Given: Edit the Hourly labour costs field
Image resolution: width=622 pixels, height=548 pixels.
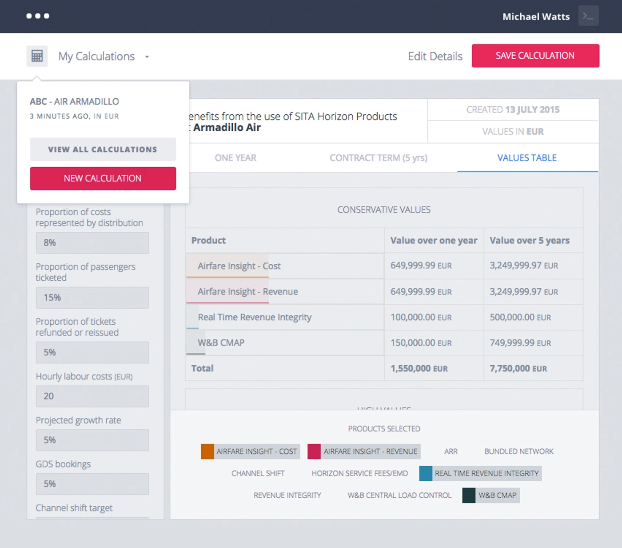Looking at the screenshot, I should click(92, 396).
